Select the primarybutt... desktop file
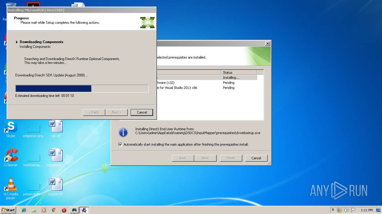This screenshot has width=382, height=214. click(33, 187)
